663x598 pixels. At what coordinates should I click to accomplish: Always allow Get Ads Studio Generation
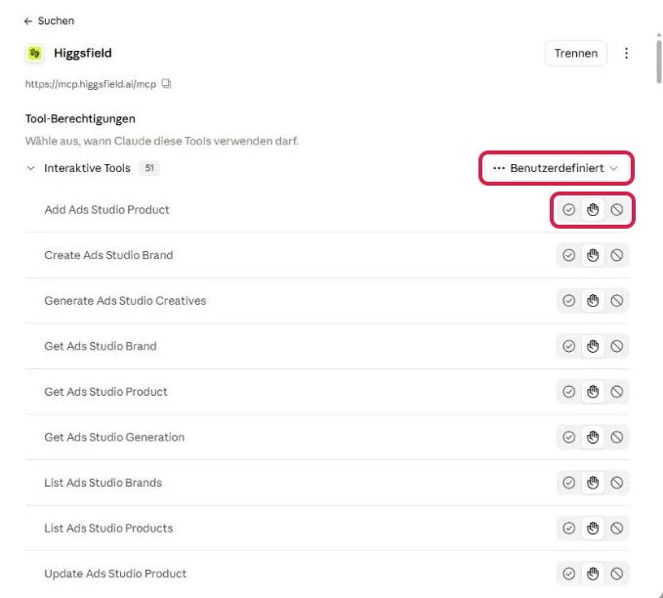click(568, 437)
